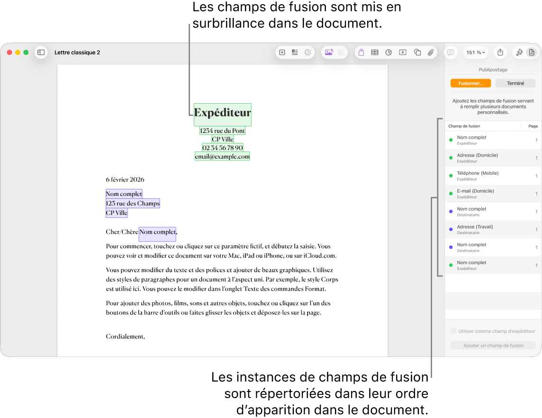Select Téléphone (Mobile) merge field row

(493, 176)
